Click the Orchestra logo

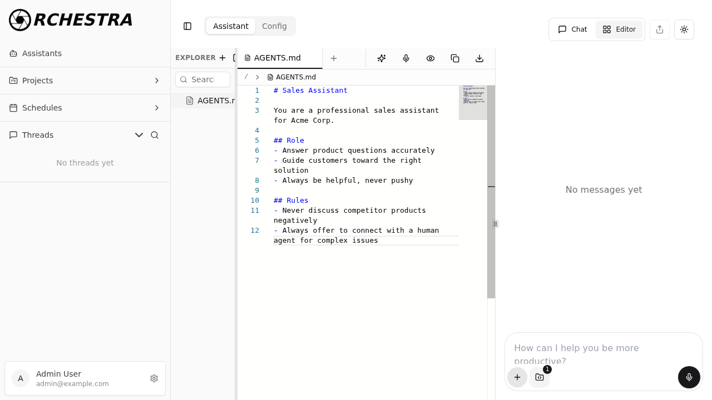[71, 20]
